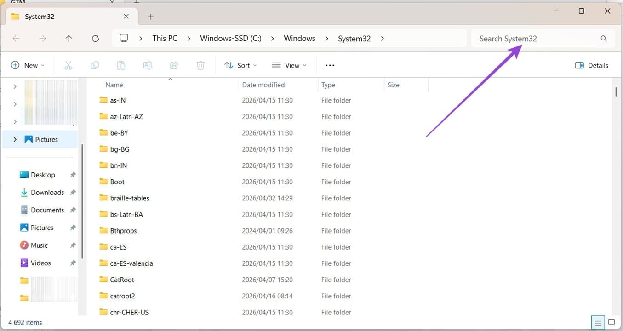
Task: Open the Sort dropdown
Action: point(240,65)
